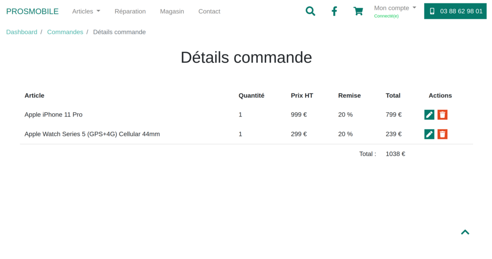Expand the Mon compte dropdown
This screenshot has height=259, width=492.
395,8
